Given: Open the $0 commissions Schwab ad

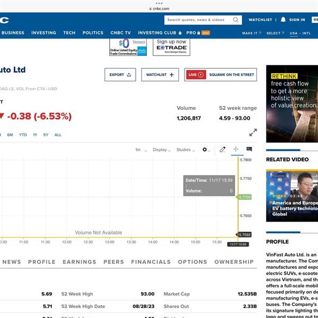Looking at the screenshot, I should [128, 47].
